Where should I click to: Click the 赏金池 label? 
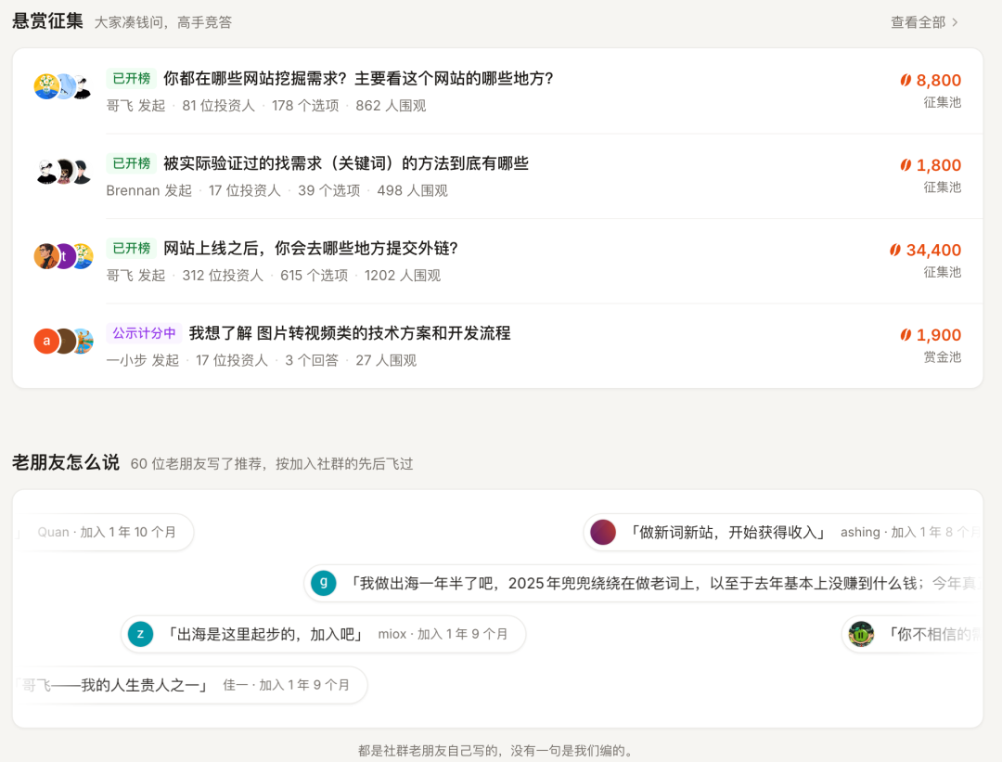(942, 357)
